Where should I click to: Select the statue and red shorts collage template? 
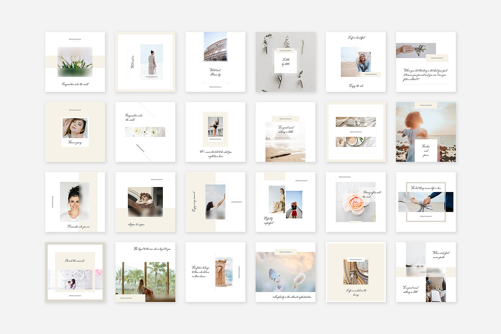click(x=286, y=202)
